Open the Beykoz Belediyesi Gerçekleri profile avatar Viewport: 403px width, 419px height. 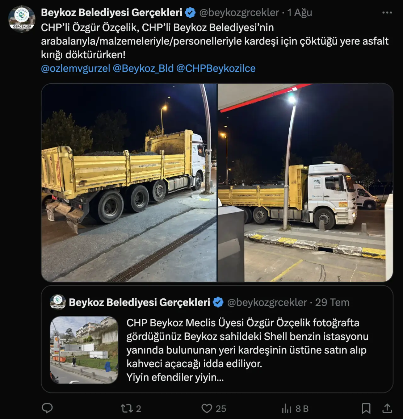pos(22,19)
